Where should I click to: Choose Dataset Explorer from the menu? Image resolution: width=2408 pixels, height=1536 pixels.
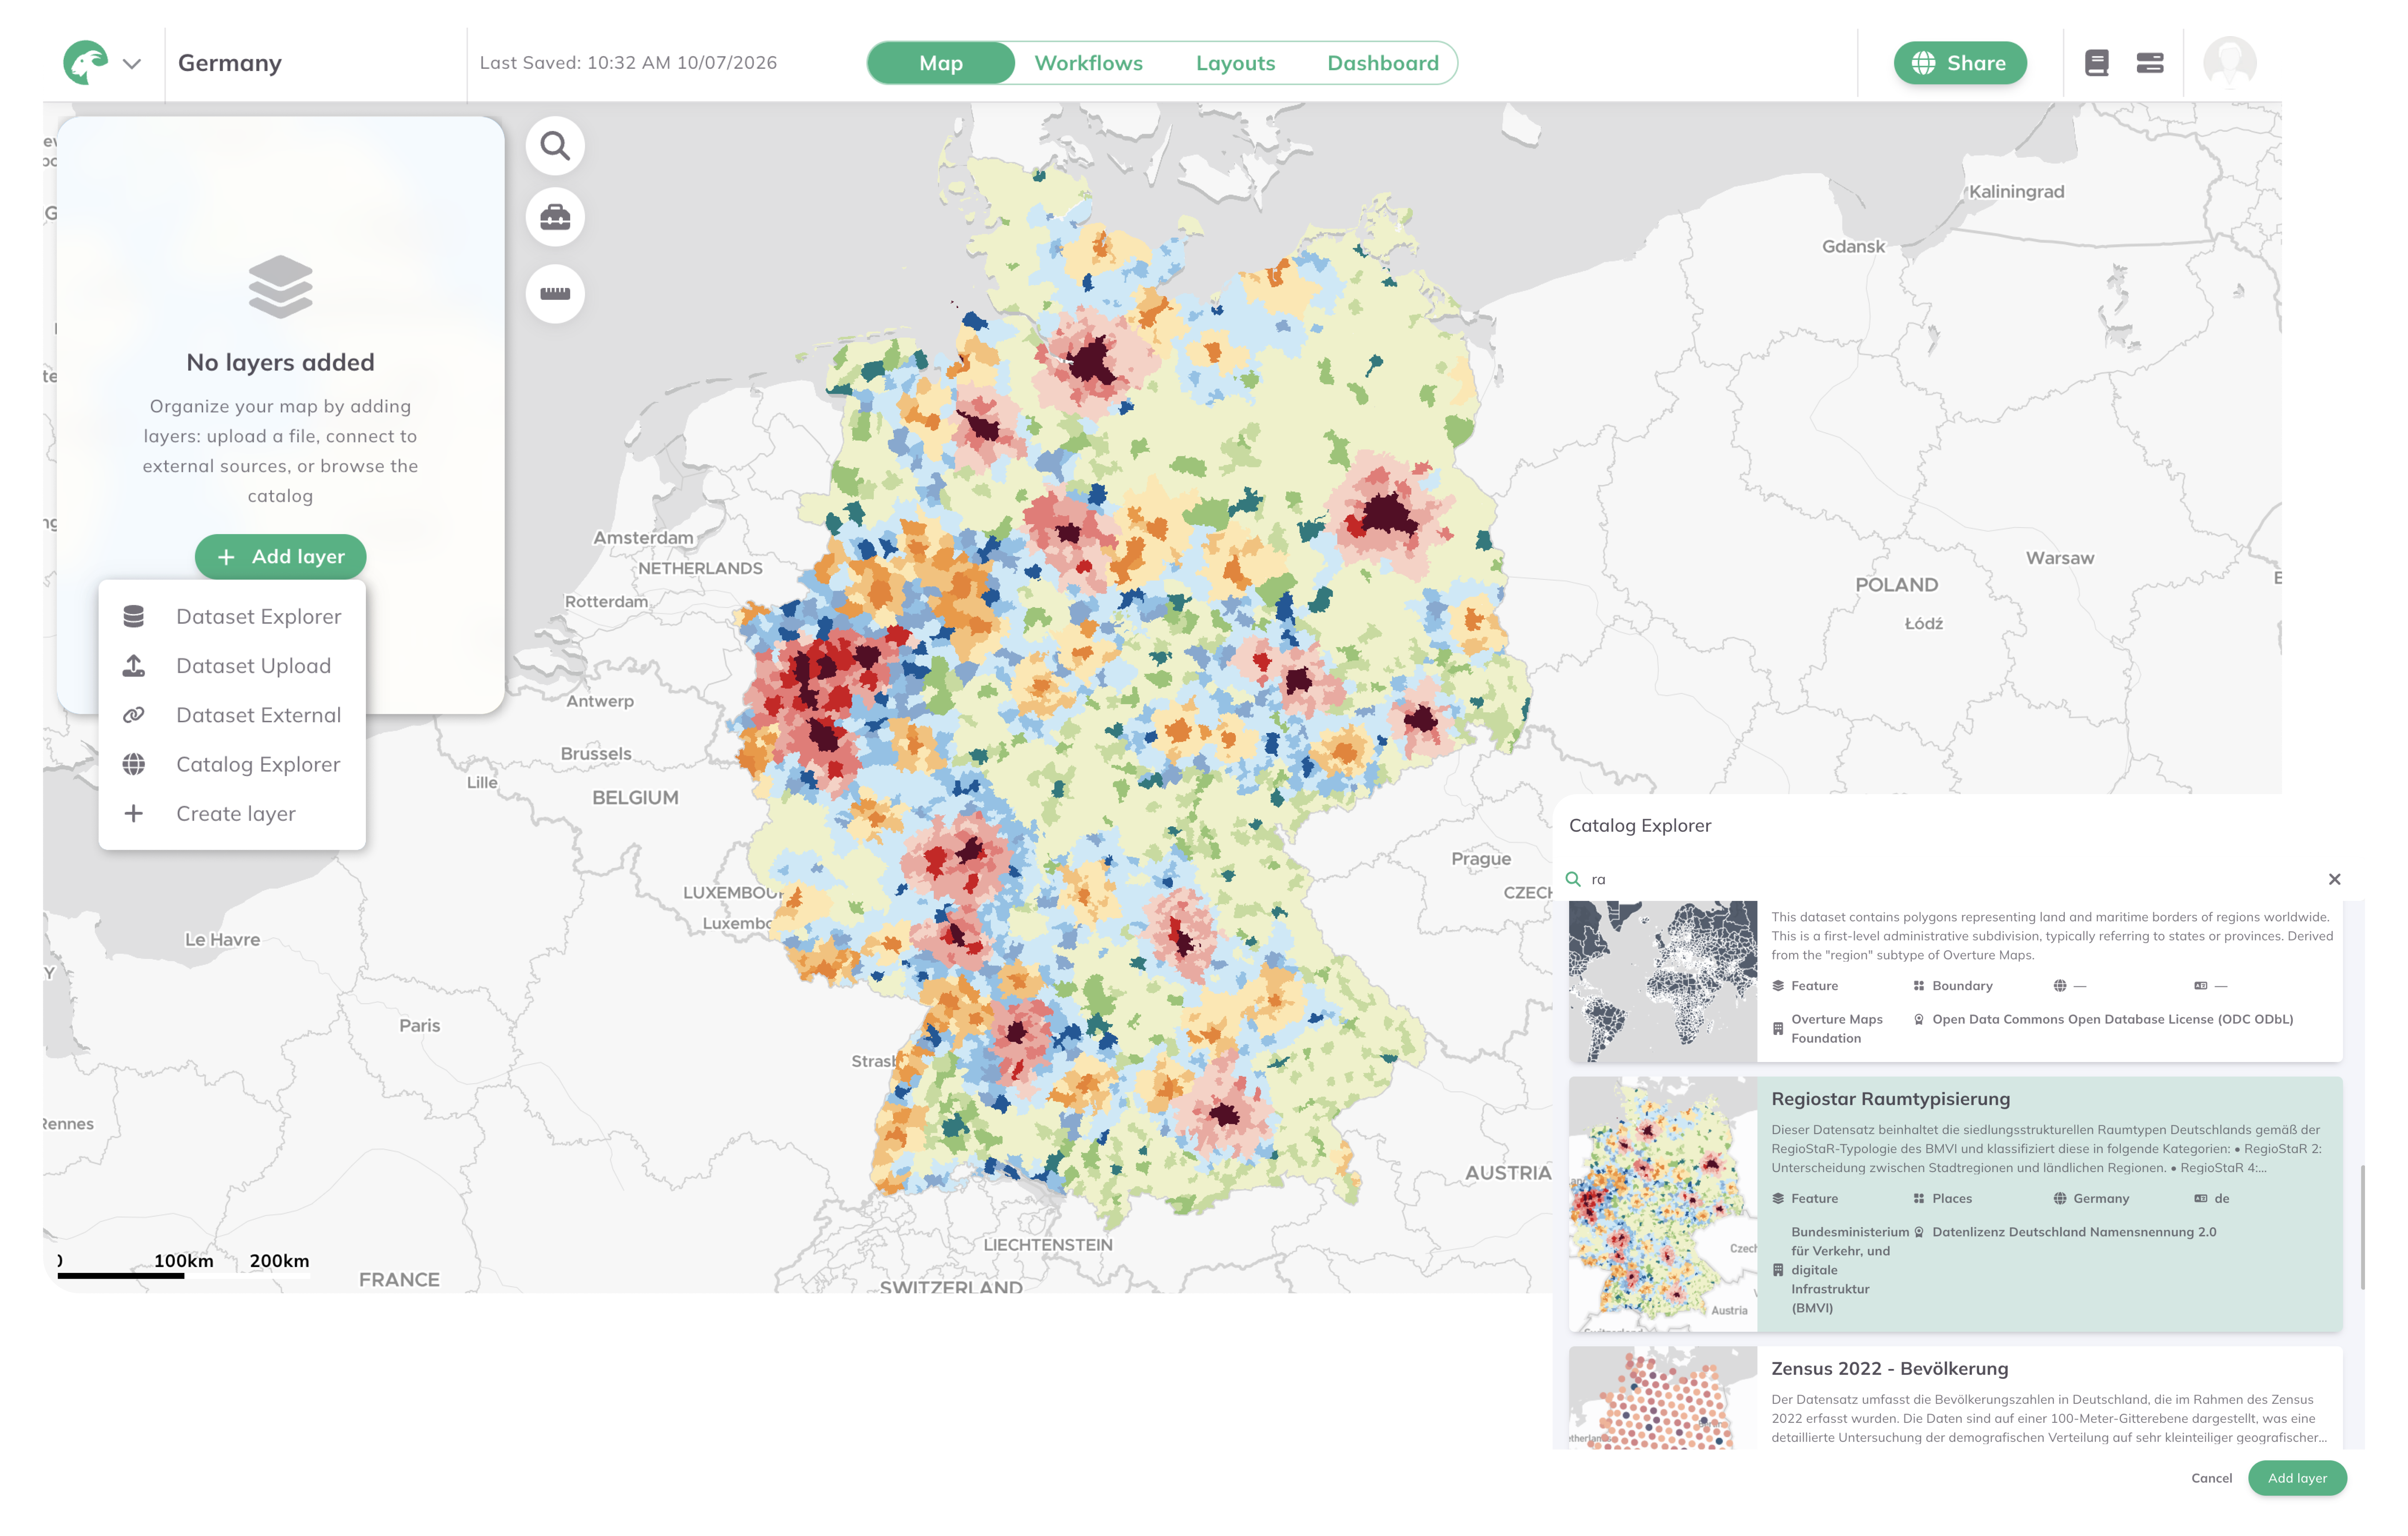(232, 617)
